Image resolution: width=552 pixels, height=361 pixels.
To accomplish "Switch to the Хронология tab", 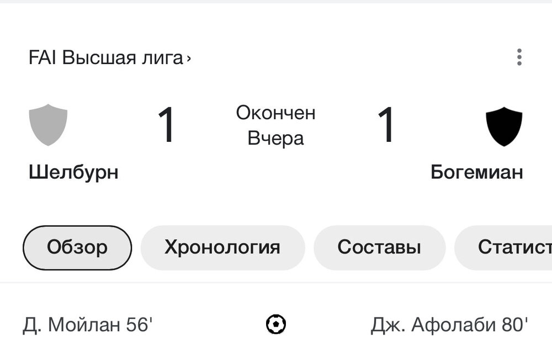I will [222, 247].
